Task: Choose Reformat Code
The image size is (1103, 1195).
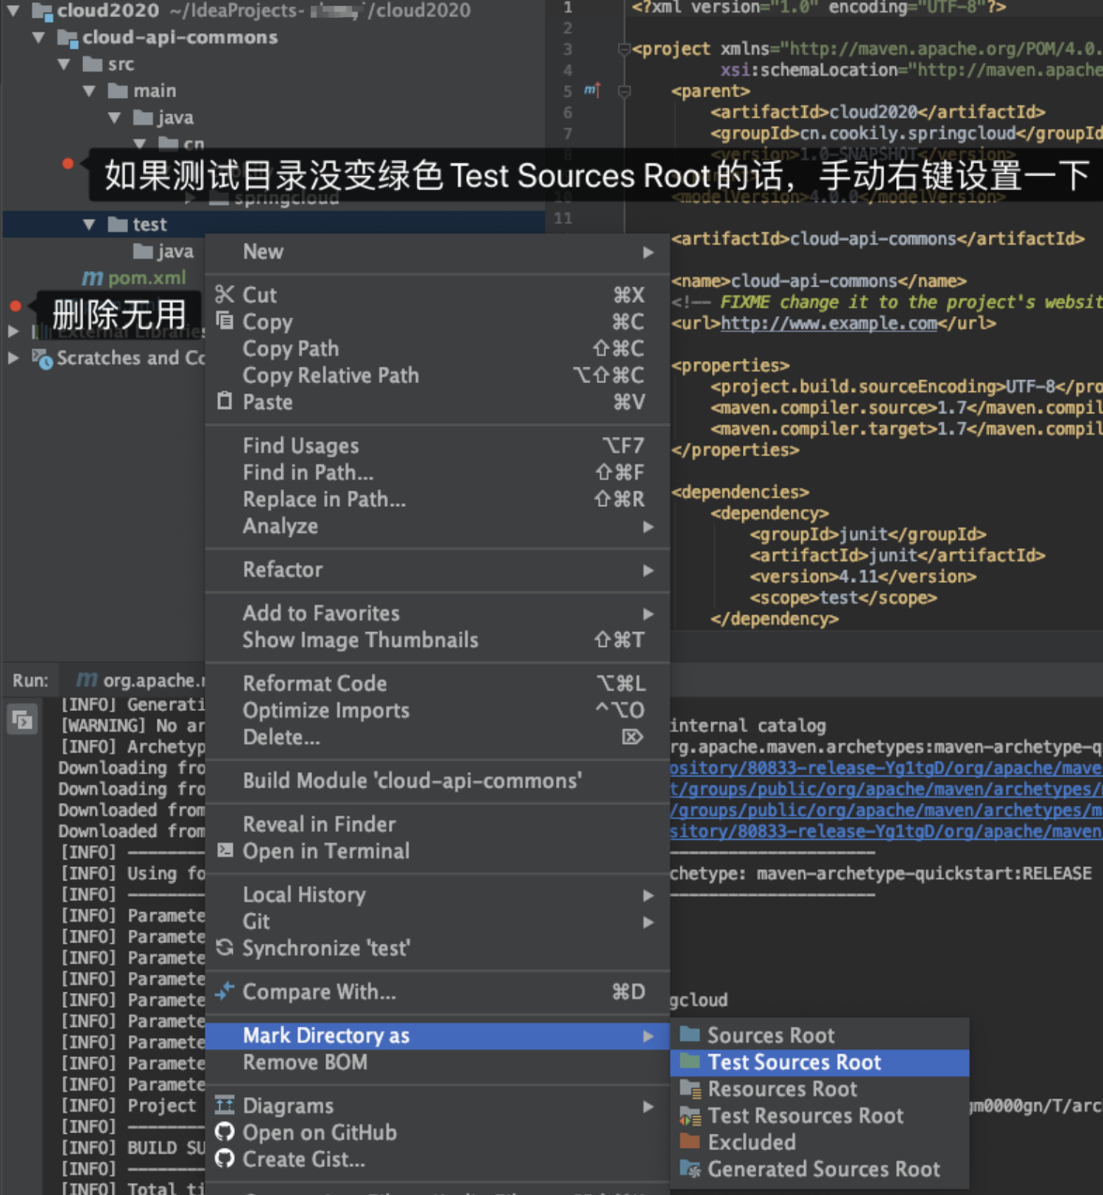Action: coord(437,683)
